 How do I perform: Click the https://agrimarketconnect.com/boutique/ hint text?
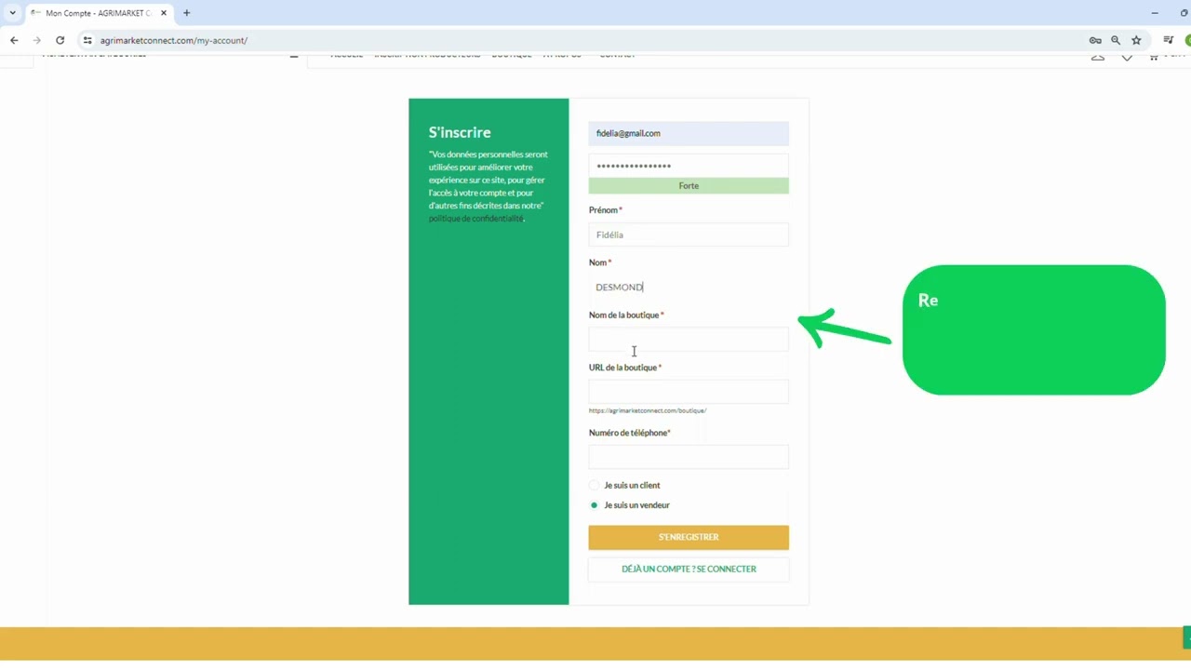point(648,410)
